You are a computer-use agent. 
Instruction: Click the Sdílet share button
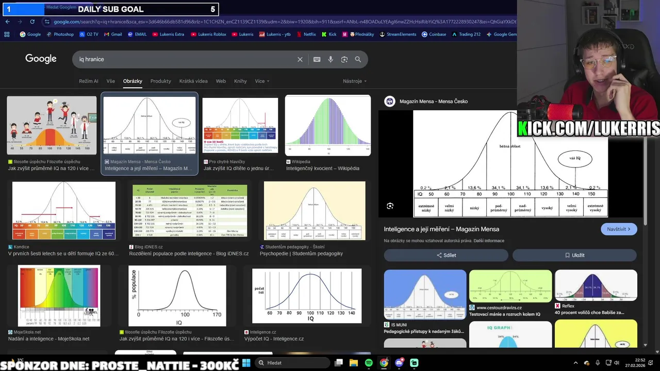coord(446,255)
